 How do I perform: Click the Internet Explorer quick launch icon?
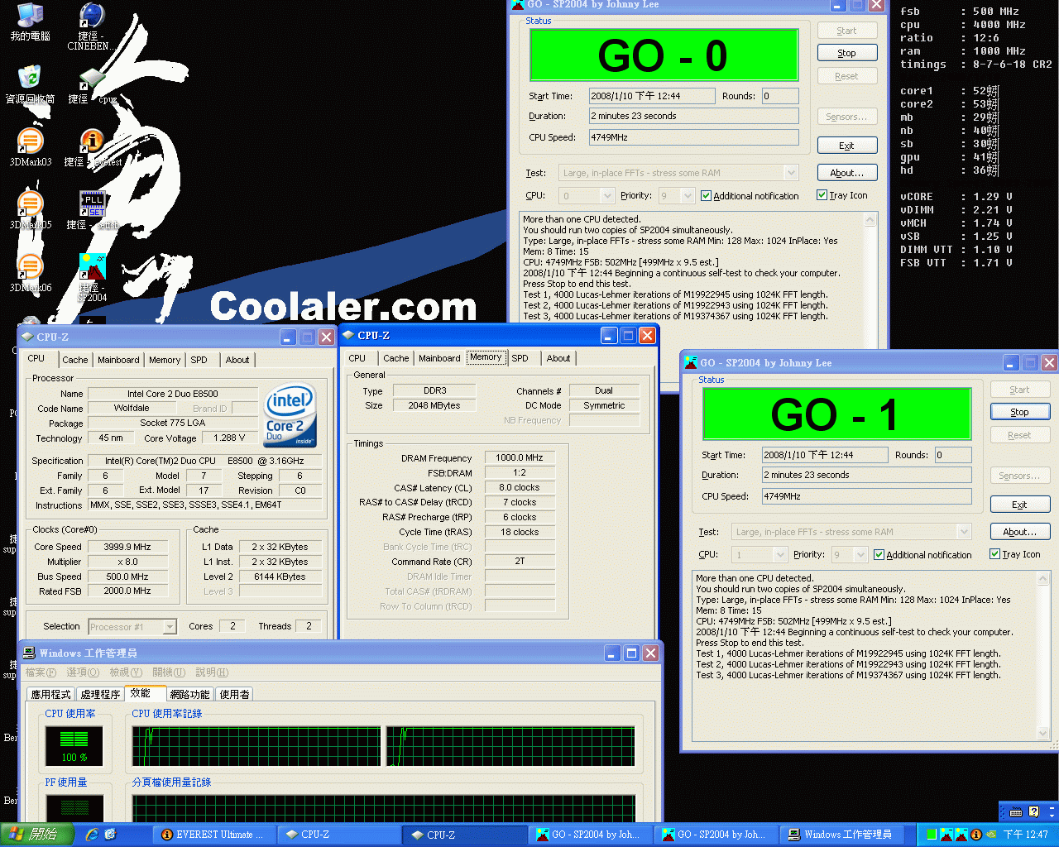pos(92,835)
